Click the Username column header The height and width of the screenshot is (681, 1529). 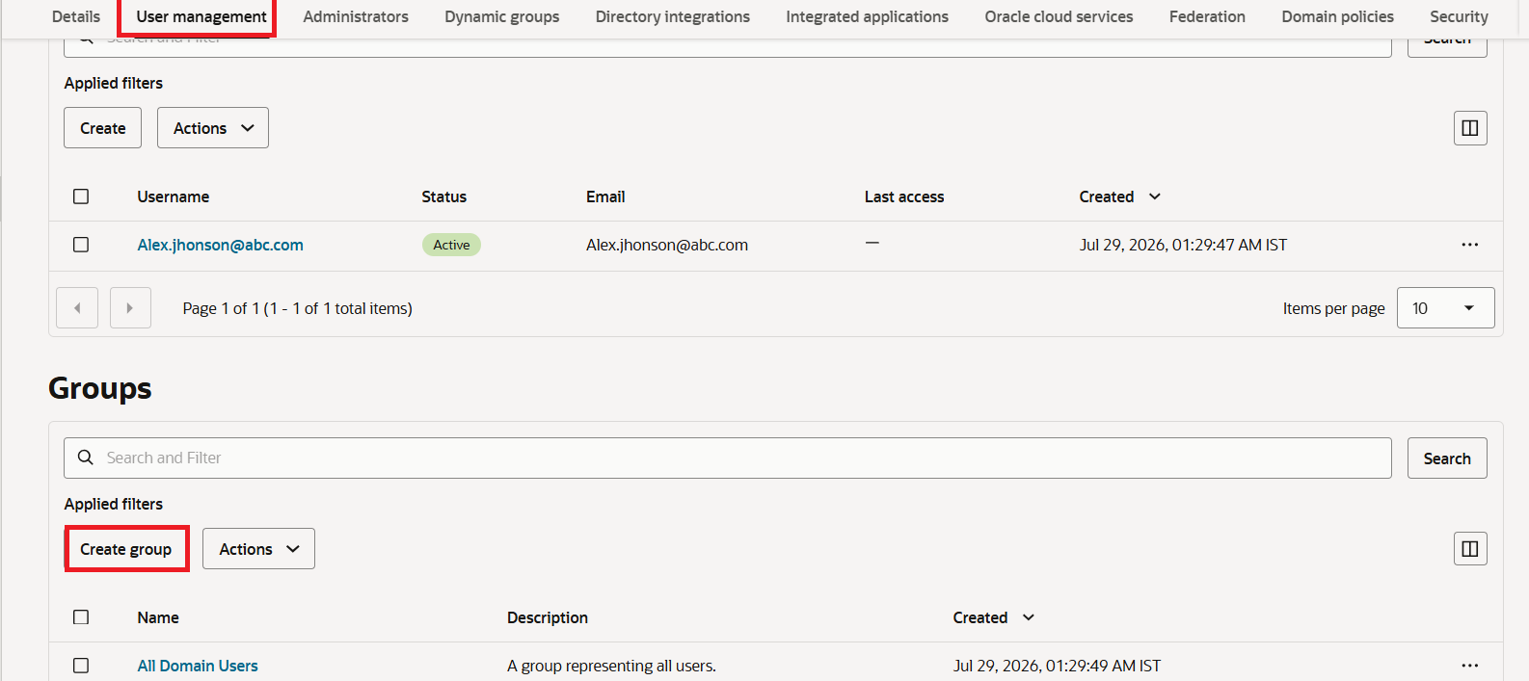(x=174, y=196)
